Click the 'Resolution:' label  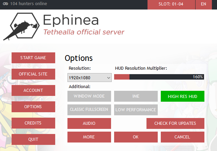80,68
